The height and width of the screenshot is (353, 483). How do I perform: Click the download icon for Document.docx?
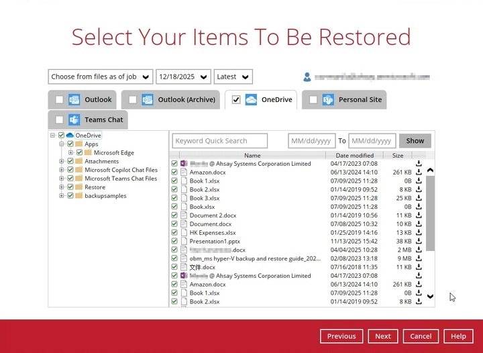419,224
